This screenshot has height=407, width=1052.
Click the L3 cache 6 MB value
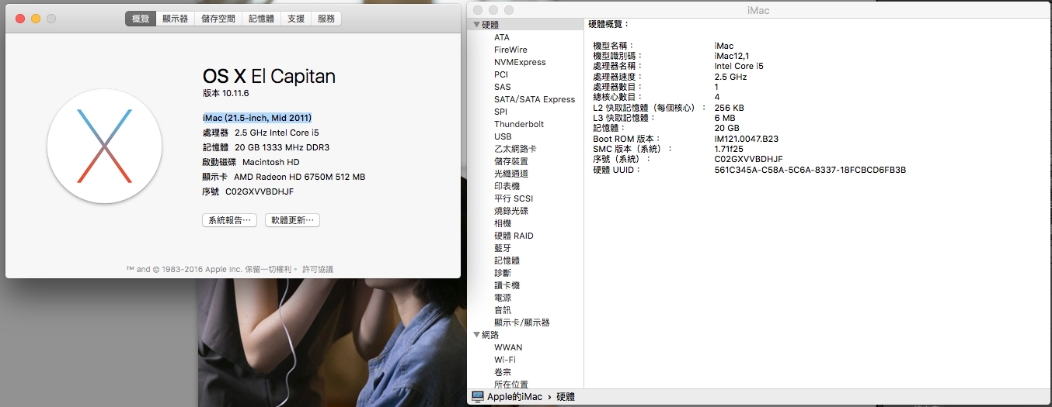[725, 118]
